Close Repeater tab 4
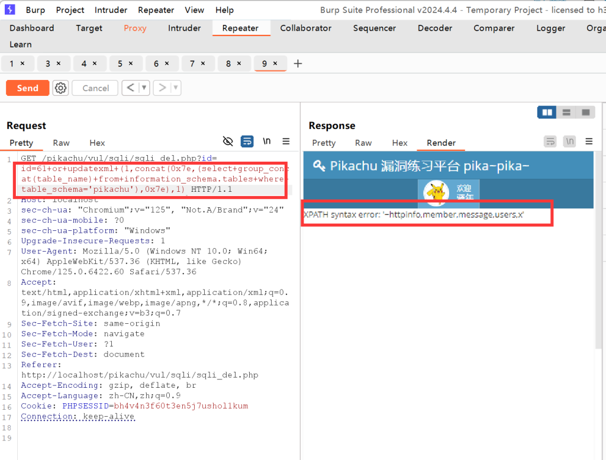 point(95,63)
